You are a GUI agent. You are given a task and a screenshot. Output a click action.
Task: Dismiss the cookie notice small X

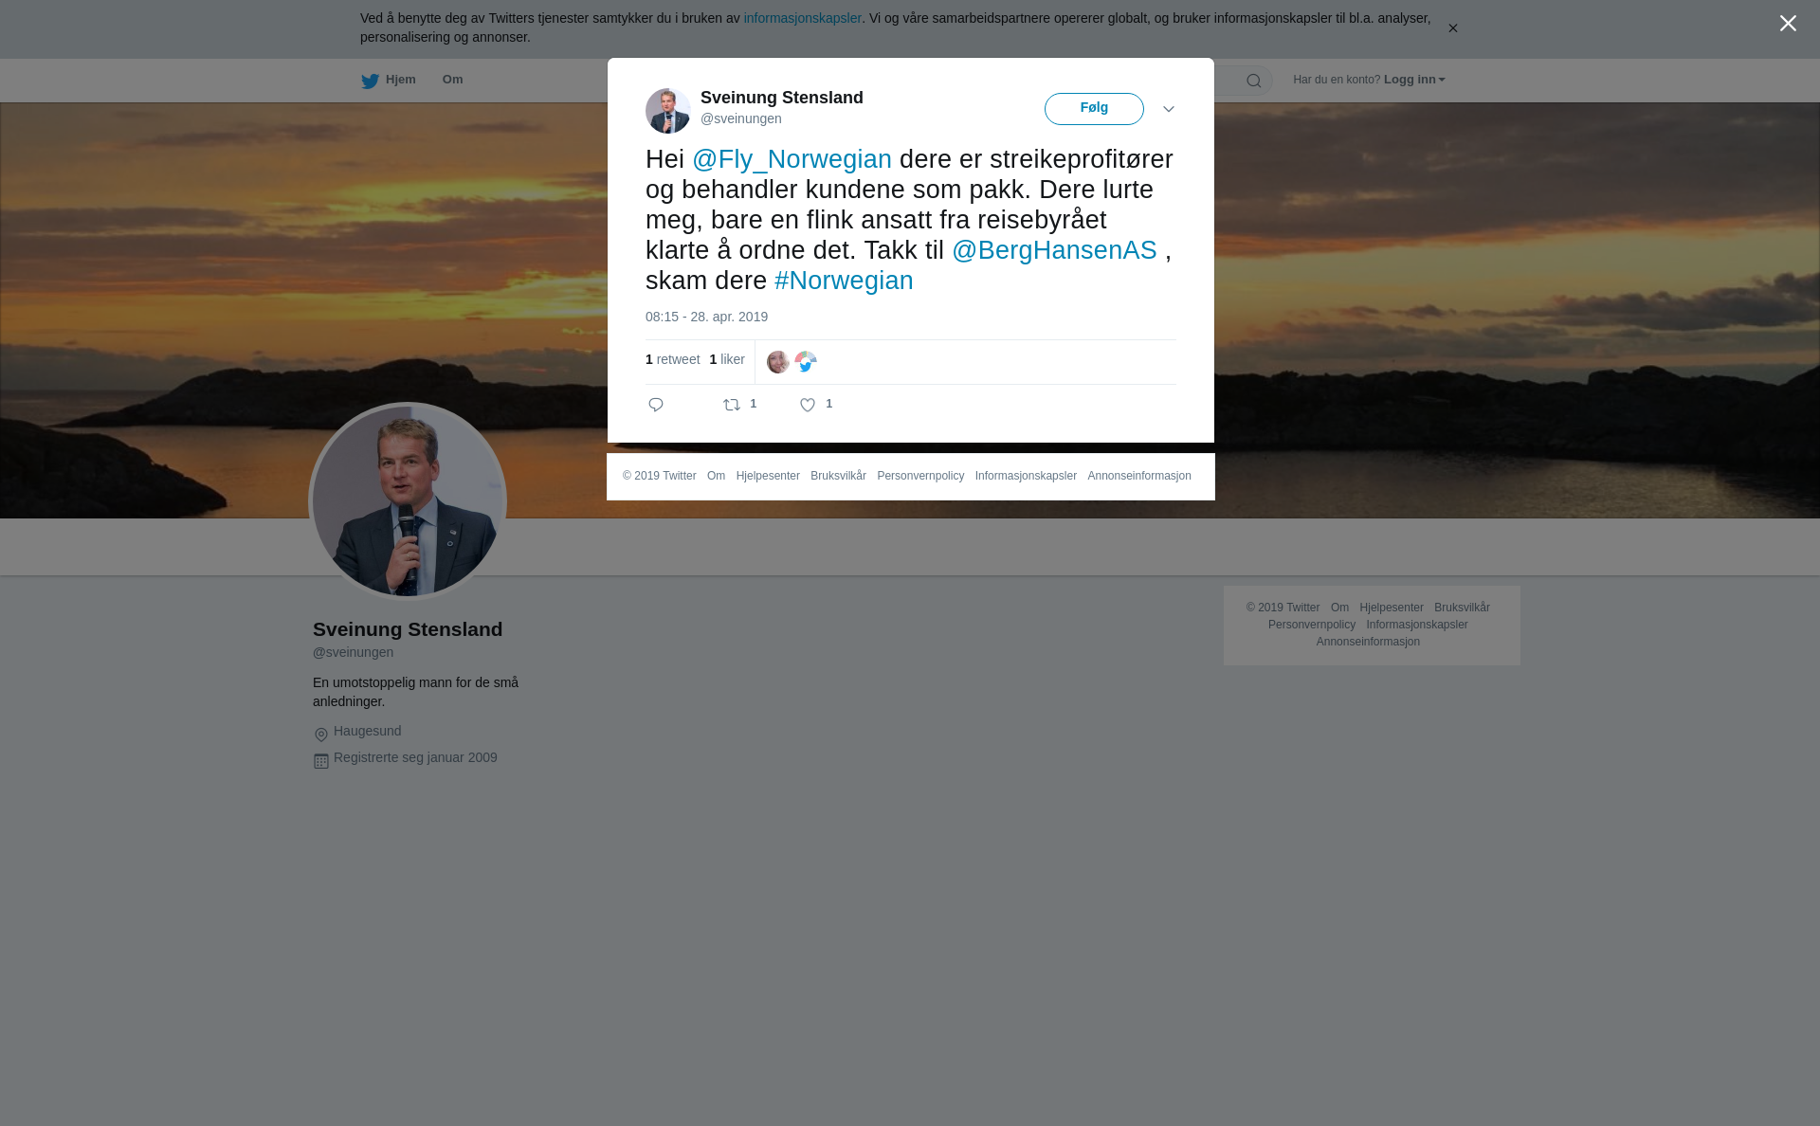[1452, 28]
